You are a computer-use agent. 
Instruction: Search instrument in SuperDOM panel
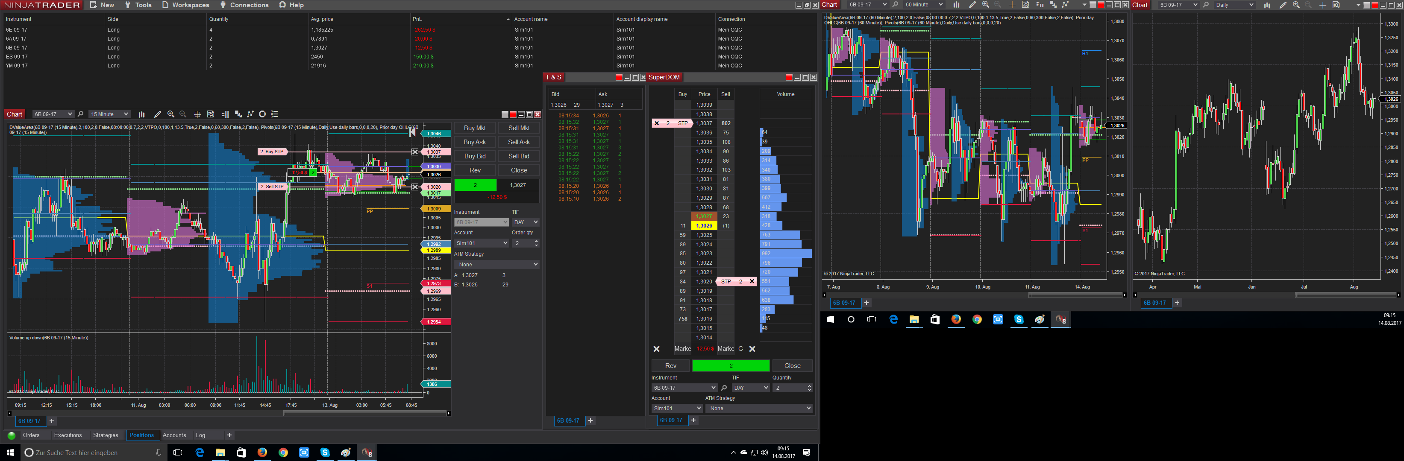click(724, 388)
